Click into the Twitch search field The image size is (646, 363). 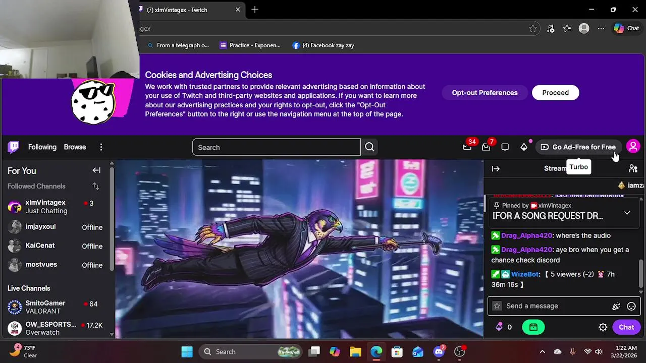[277, 147]
